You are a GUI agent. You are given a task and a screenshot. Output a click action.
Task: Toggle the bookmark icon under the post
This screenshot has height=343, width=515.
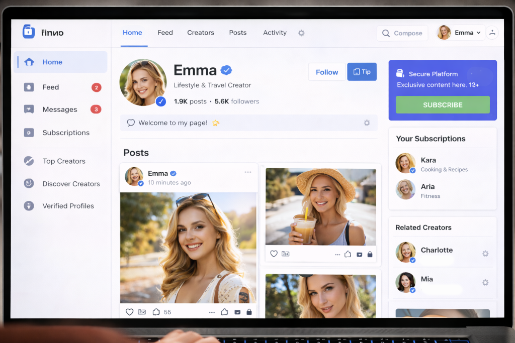click(x=237, y=312)
